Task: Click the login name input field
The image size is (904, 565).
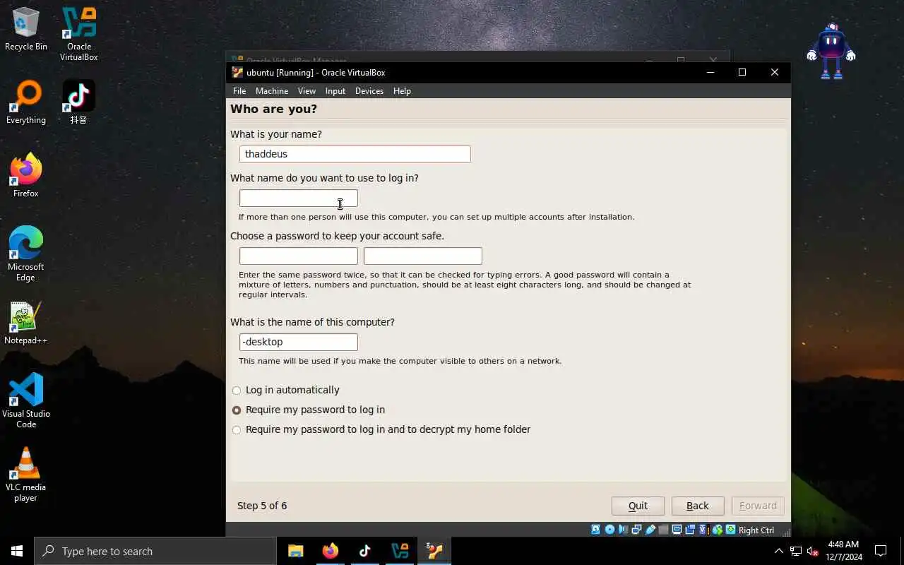Action: pyautogui.click(x=298, y=198)
